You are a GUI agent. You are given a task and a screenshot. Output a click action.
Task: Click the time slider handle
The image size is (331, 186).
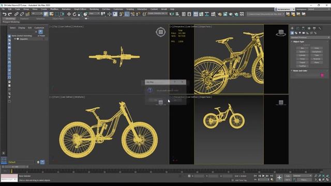coord(15,167)
